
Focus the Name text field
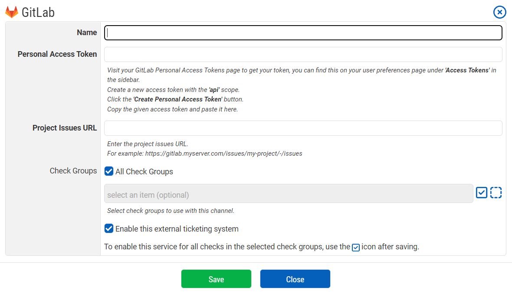303,33
